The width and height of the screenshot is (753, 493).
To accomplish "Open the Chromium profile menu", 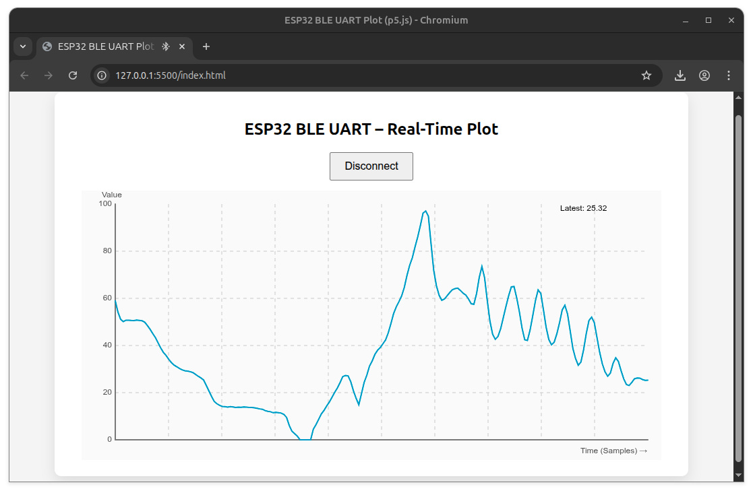I will pyautogui.click(x=704, y=75).
